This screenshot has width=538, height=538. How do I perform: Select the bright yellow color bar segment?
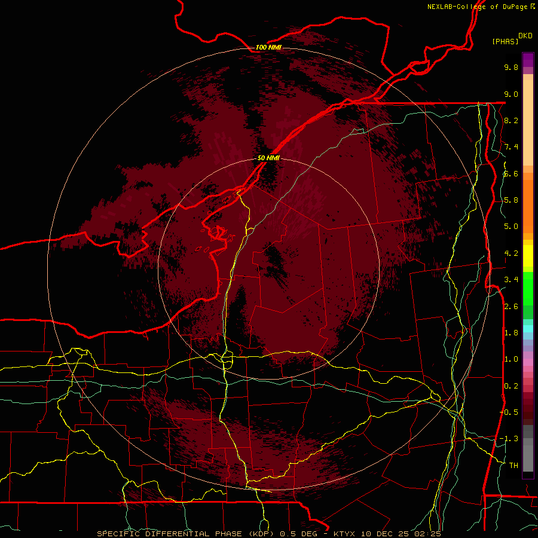point(528,256)
